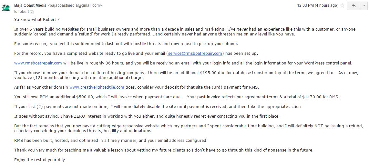Open the service@rmsboatrepair.com email link

(x=195, y=53)
